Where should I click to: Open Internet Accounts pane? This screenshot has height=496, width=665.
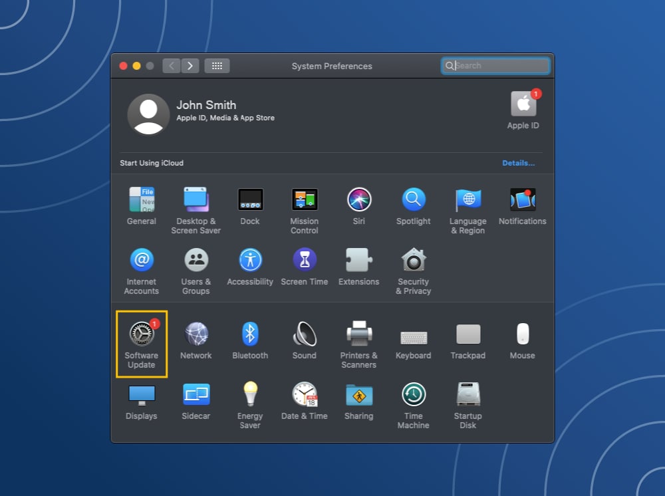(x=142, y=271)
